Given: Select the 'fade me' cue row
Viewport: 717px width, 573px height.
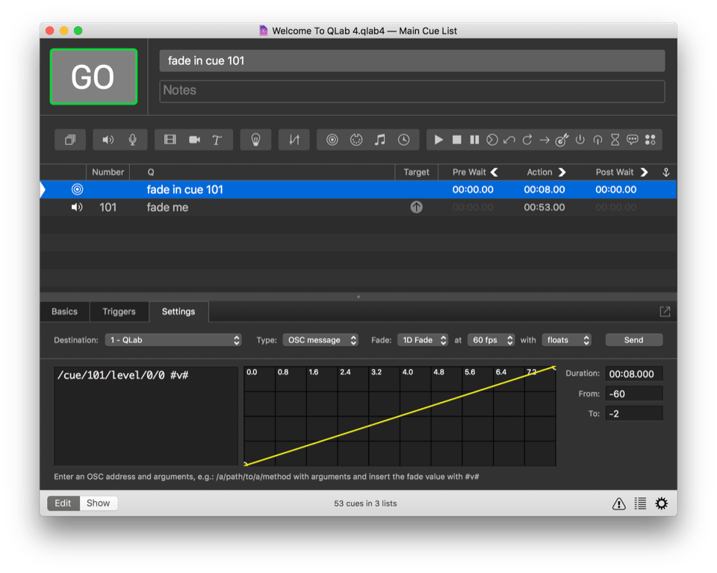Looking at the screenshot, I should tap(358, 207).
